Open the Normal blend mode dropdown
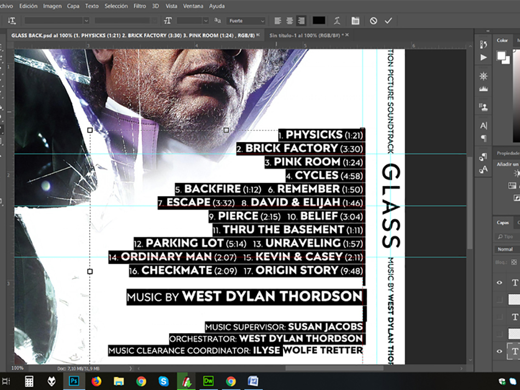 [507, 249]
